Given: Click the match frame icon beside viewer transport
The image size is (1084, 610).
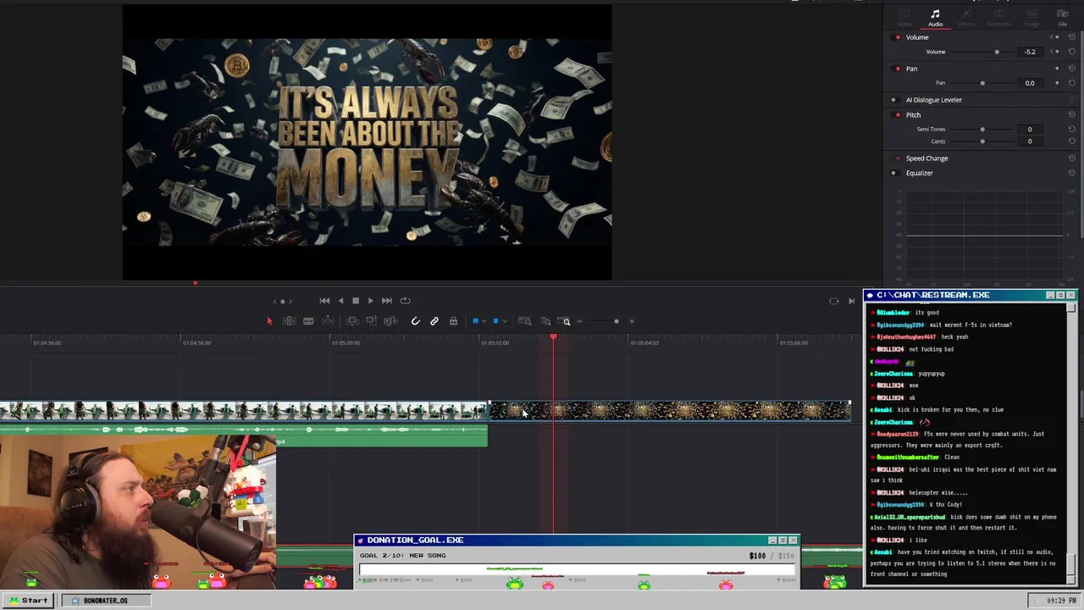Looking at the screenshot, I should pos(833,301).
